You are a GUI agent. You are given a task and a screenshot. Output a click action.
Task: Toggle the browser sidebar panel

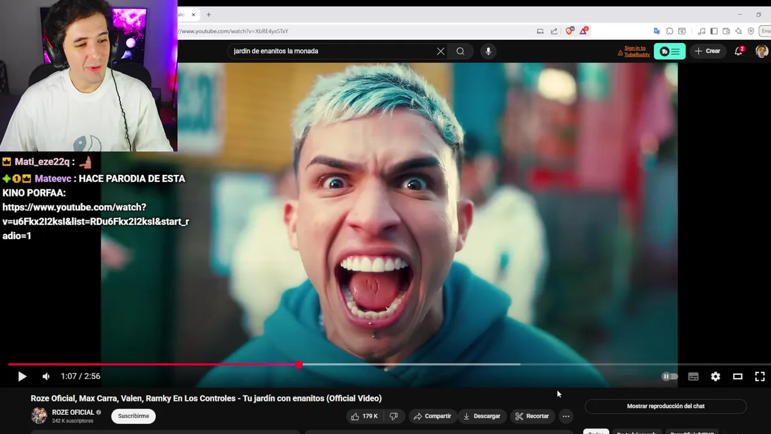pyautogui.click(x=714, y=31)
